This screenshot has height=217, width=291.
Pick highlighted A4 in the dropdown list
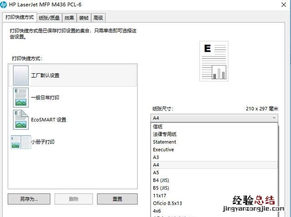click(x=214, y=165)
